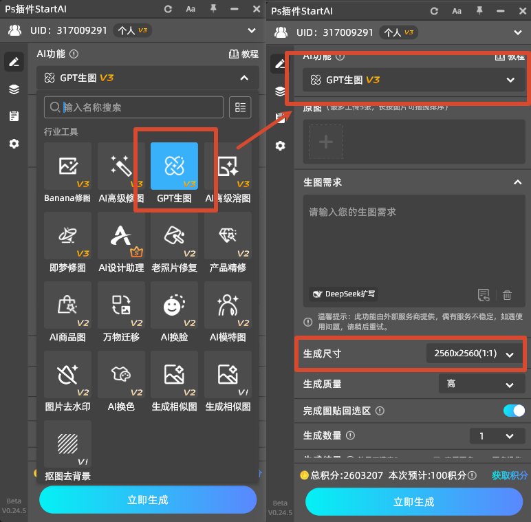Collapse the GPT生图 selector in left panel
The image size is (531, 522).
(x=244, y=78)
